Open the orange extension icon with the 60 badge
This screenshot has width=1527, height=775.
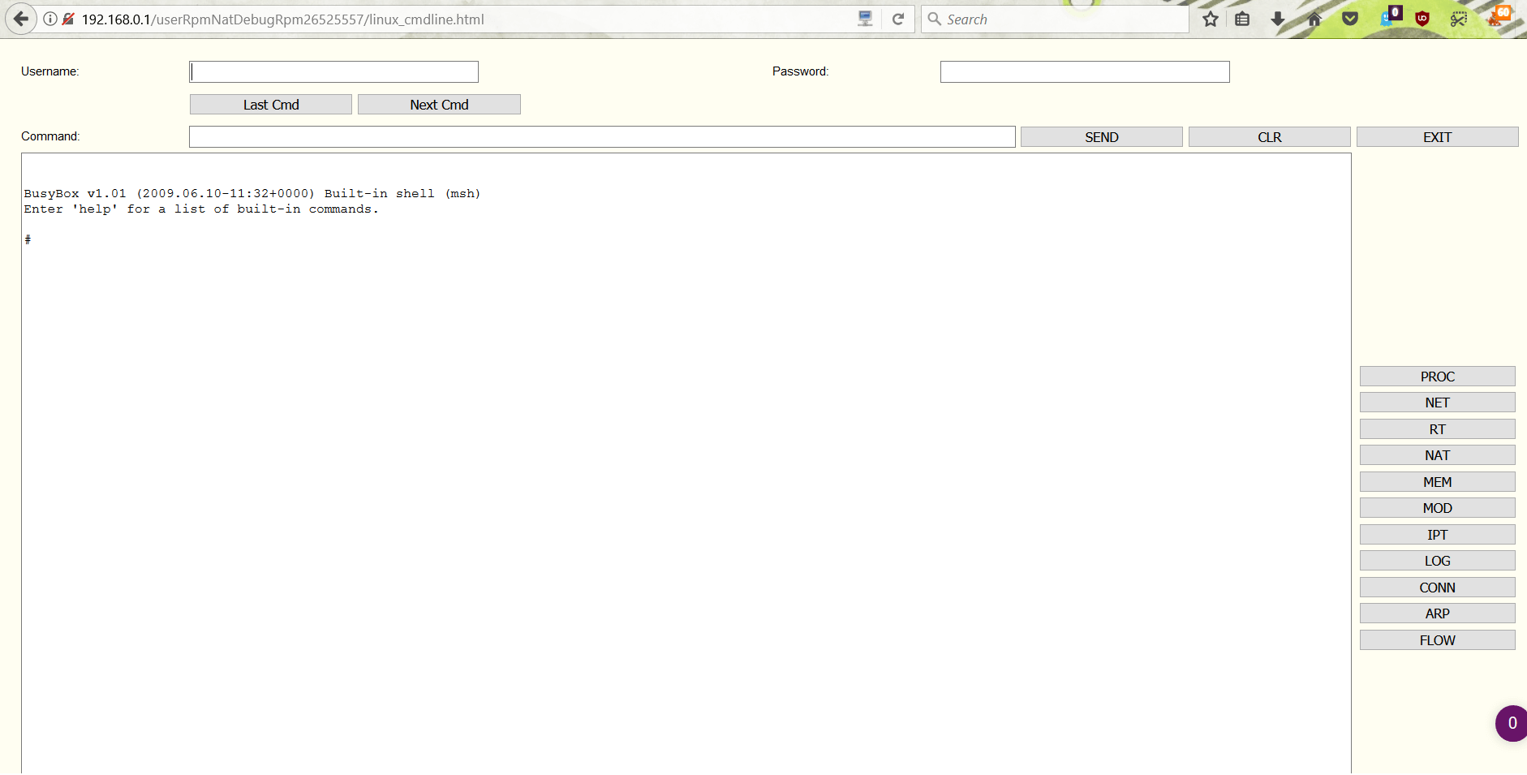1499,15
